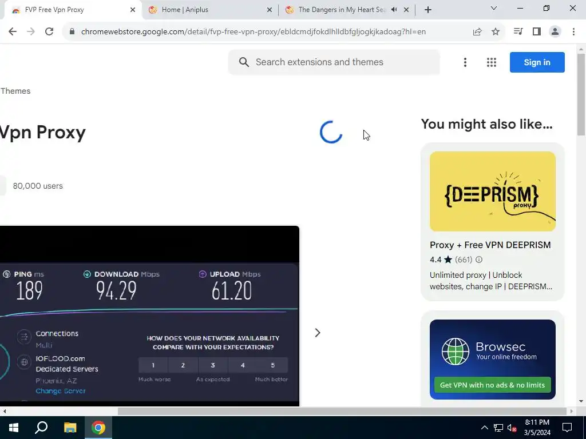Click Chrome icon in taskbar
The height and width of the screenshot is (439, 586).
pos(98,428)
